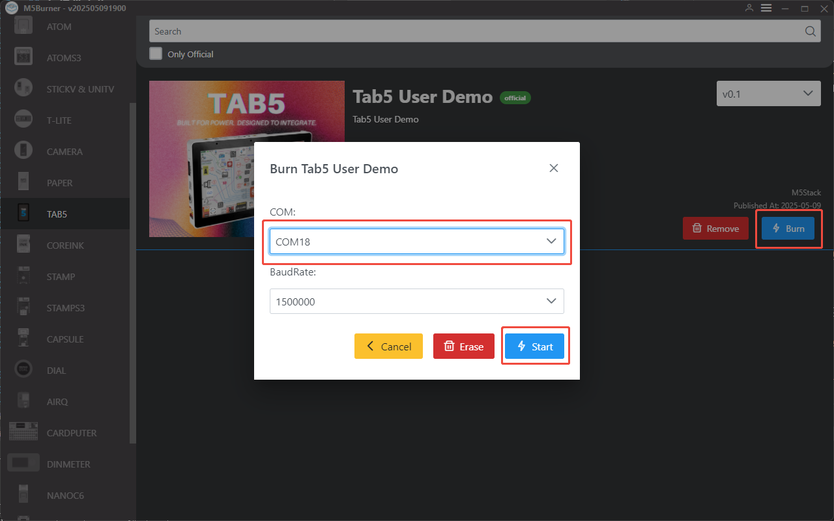Viewport: 834px width, 521px height.
Task: Click the "Published At: 2025-05-09" text
Action: (777, 205)
